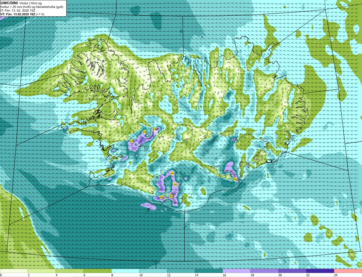This screenshot has width=362, height=277.
Task: Select the 16–18 m/s lavender legend swatch
Action: pos(237,271)
